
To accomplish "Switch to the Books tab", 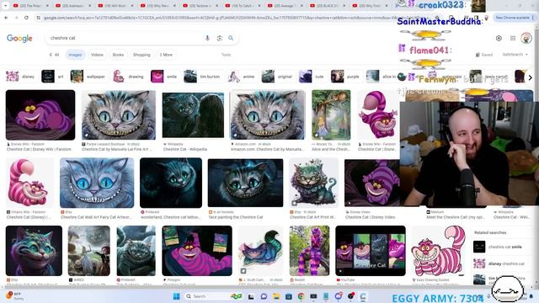I will (x=118, y=55).
